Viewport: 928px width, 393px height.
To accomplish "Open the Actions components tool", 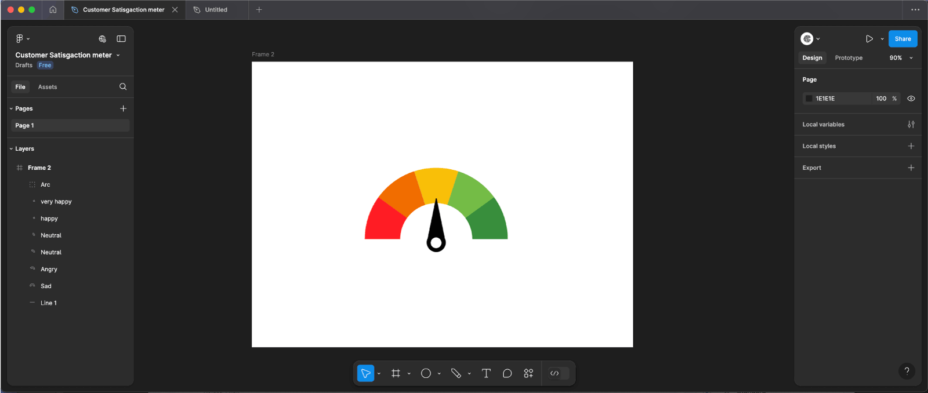I will pos(528,373).
